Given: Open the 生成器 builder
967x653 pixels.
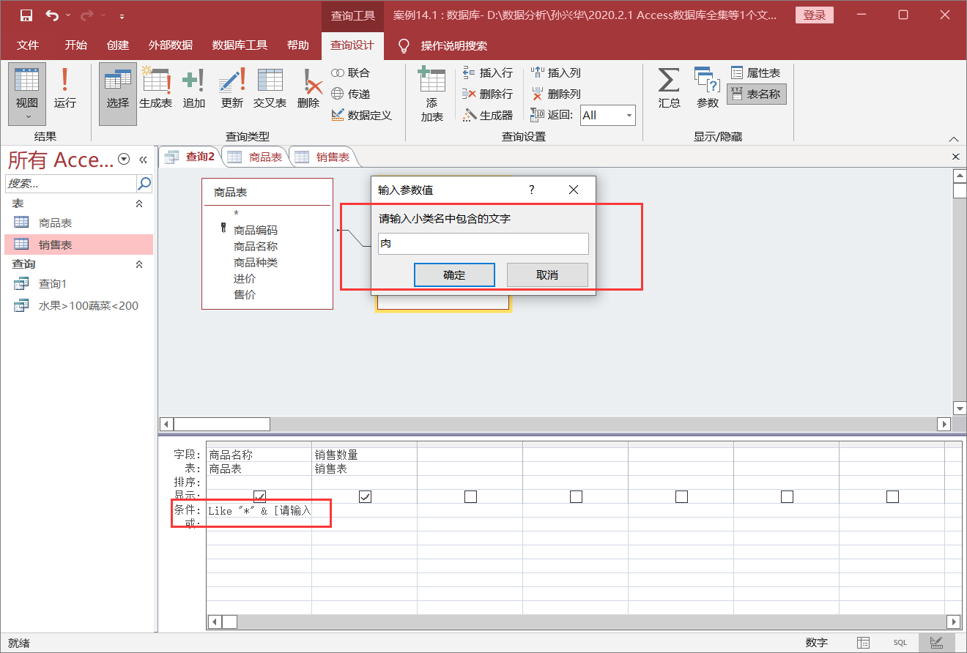Looking at the screenshot, I should pos(488,115).
